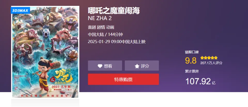Click the fifth yellow rating star
This screenshot has height=107, width=248.
216,58
